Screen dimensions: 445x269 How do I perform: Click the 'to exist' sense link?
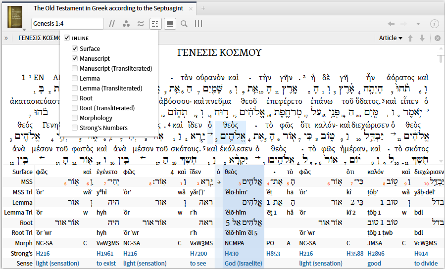[106, 264]
